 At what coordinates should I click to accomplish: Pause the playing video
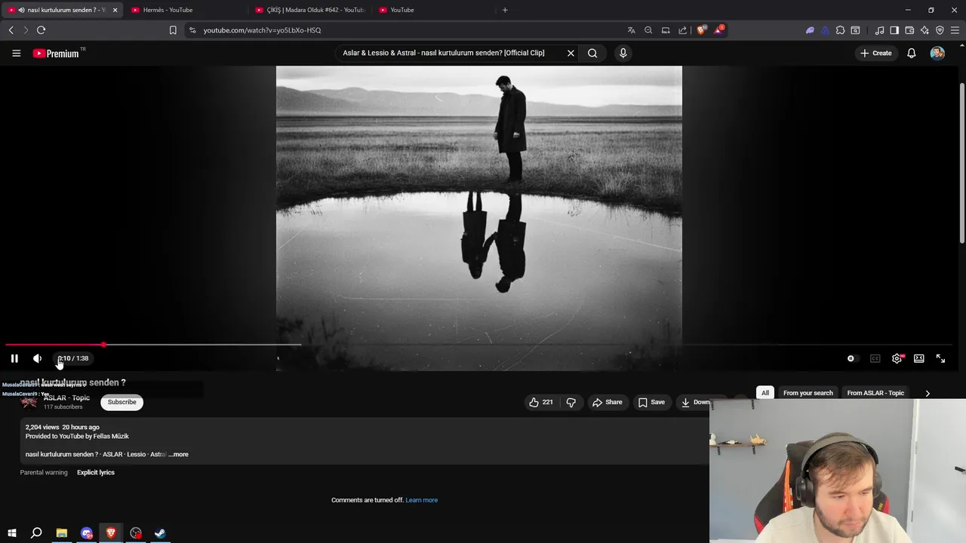click(14, 358)
